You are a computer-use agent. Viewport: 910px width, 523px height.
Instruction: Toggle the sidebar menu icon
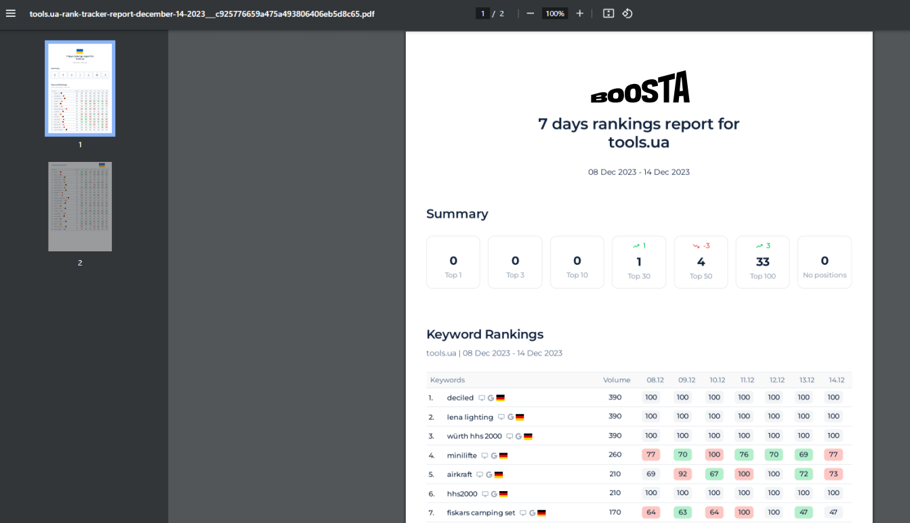click(x=10, y=14)
